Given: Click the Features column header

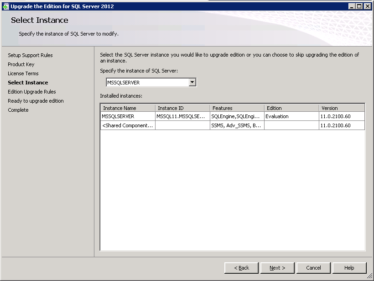Looking at the screenshot, I should click(237, 108).
